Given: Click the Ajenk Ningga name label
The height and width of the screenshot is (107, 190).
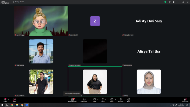Looking at the screenshot, I should click(20, 35).
